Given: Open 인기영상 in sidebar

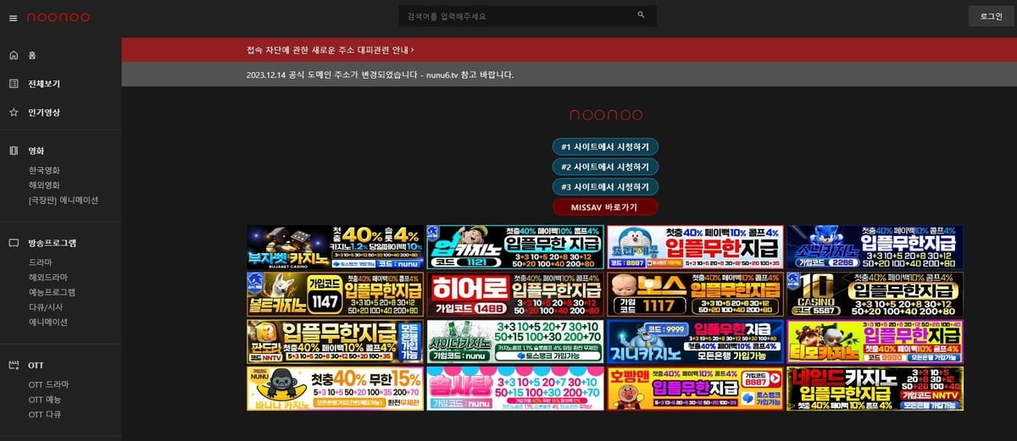Looking at the screenshot, I should (x=44, y=112).
